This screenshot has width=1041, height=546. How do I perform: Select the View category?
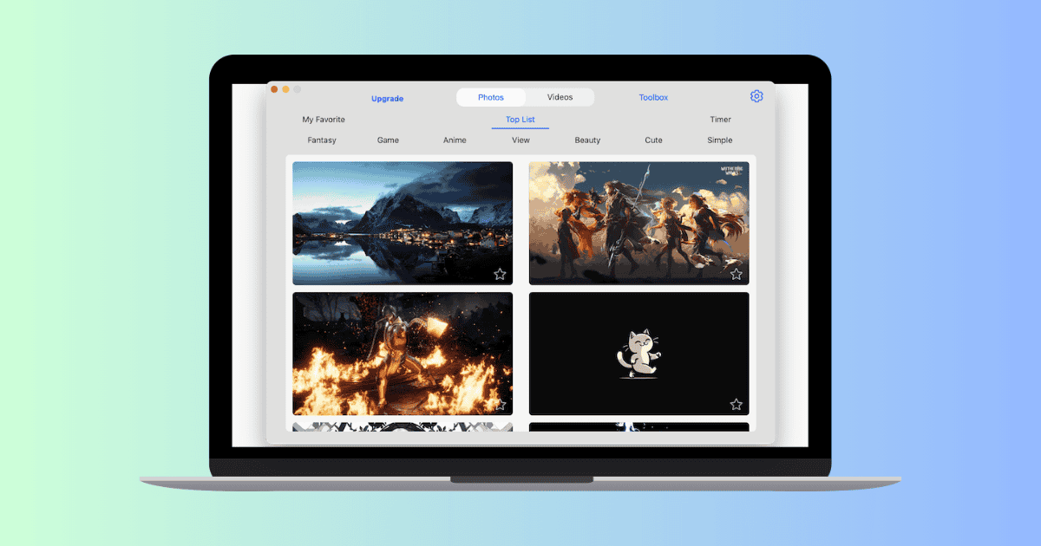click(520, 140)
